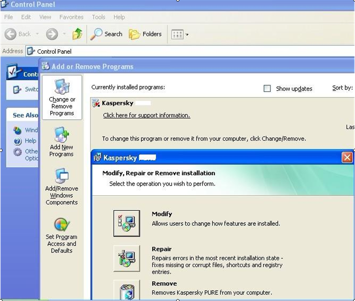The width and height of the screenshot is (355, 301).
Task: Click the Repair heading text
Action: click(162, 249)
